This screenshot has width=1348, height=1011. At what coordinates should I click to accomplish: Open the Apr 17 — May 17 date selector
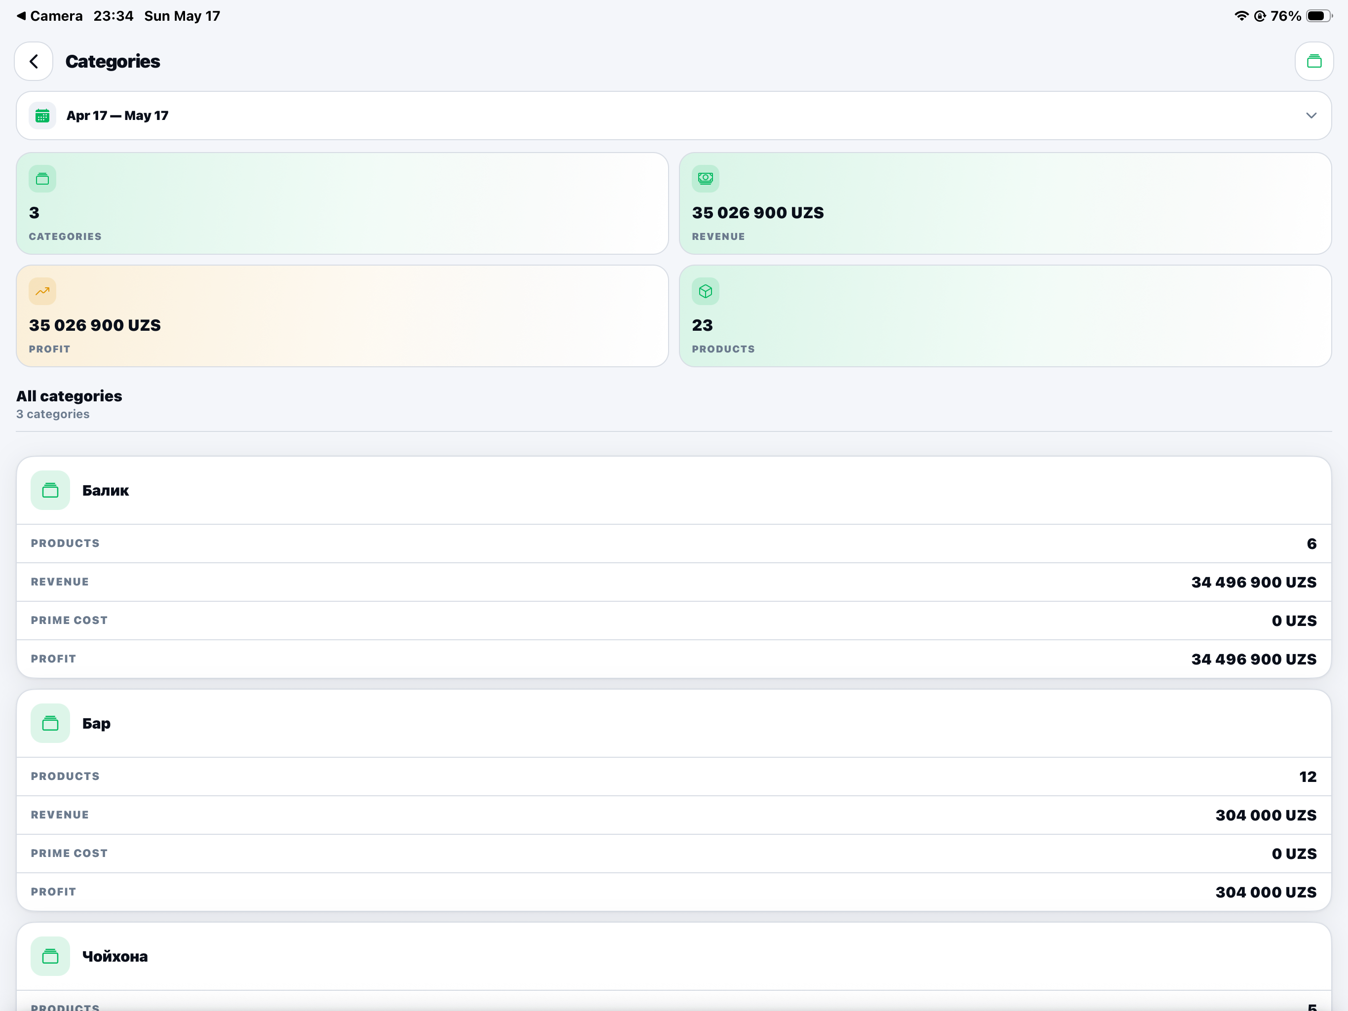674,116
